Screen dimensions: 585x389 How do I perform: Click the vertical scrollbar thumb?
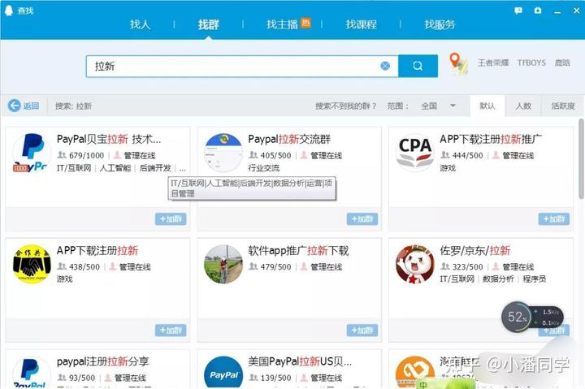581,159
